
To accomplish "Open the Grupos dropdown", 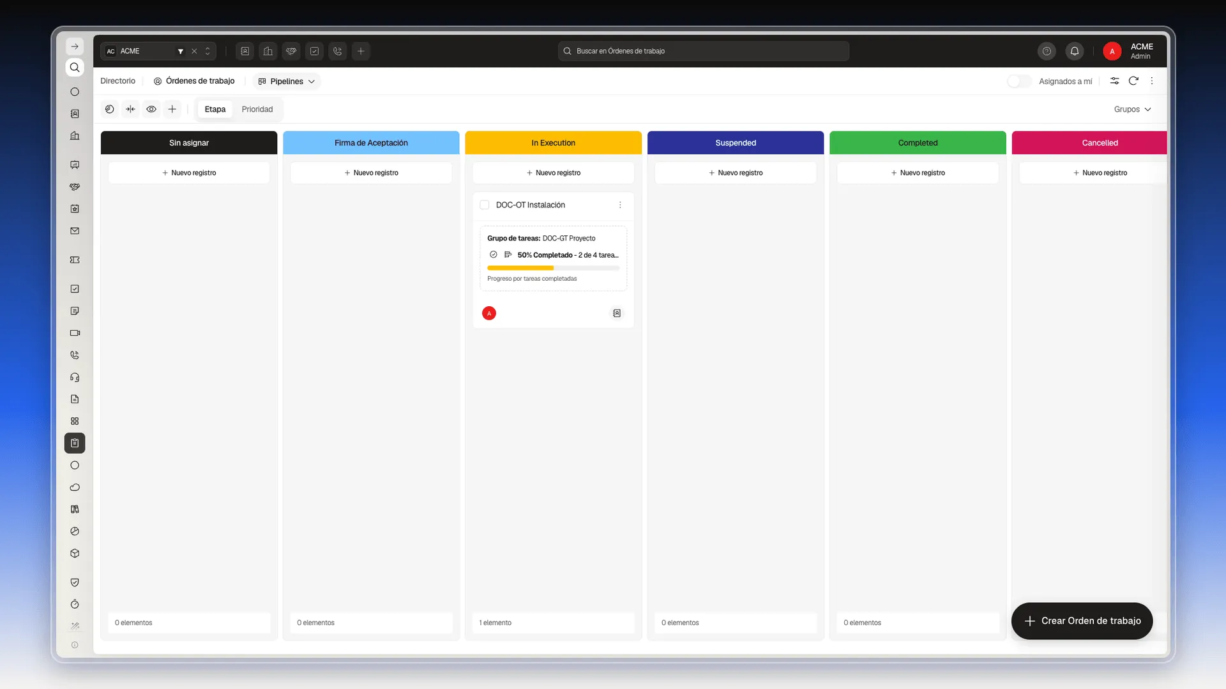I will [1132, 109].
